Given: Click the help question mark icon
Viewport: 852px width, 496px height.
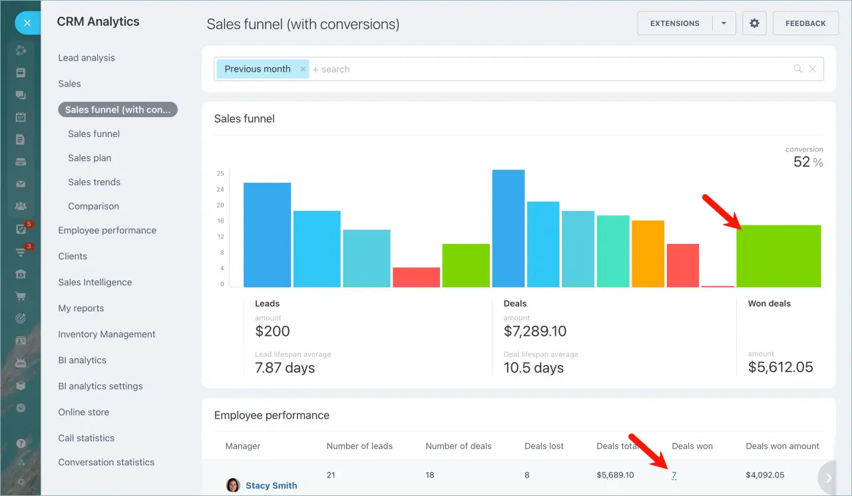Looking at the screenshot, I should [21, 441].
